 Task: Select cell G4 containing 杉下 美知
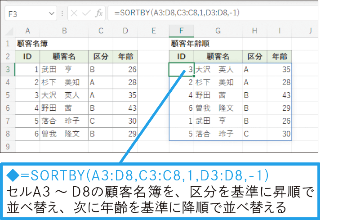pyautogui.click(x=218, y=82)
